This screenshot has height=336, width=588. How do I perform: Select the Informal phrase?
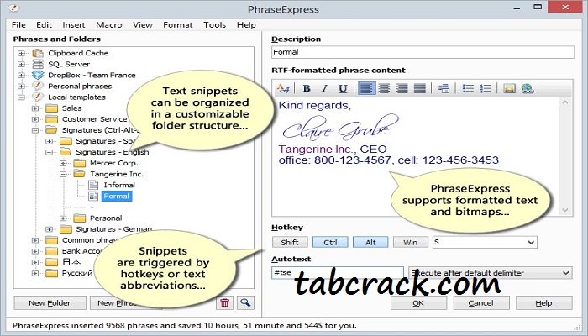click(119, 185)
